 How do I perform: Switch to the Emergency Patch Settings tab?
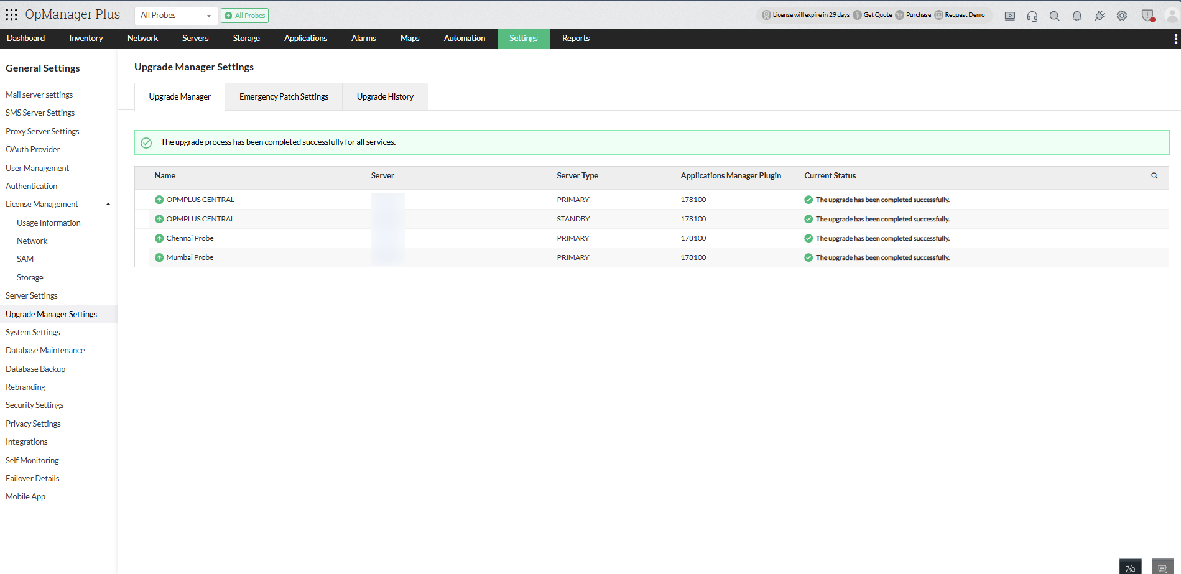click(284, 97)
